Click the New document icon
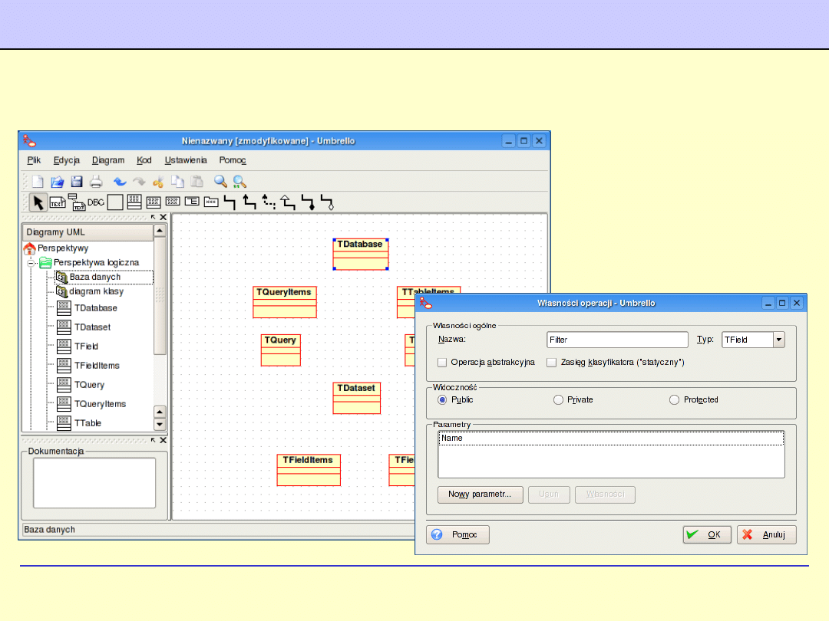Screen dimensions: 829x621 [x=38, y=182]
